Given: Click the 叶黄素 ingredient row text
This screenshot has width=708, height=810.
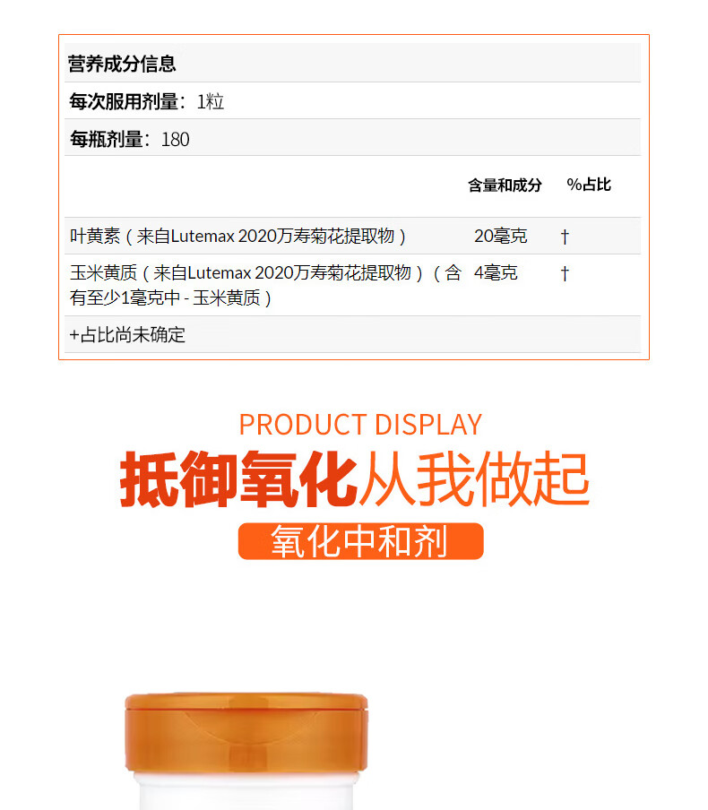Looking at the screenshot, I should (237, 236).
